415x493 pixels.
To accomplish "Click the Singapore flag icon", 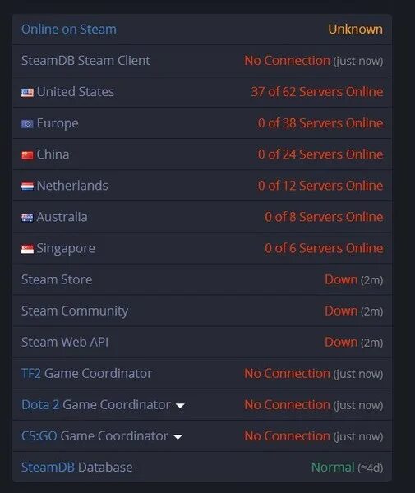I will (x=27, y=249).
